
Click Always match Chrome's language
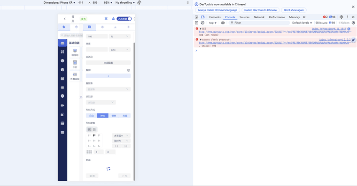[217, 10]
